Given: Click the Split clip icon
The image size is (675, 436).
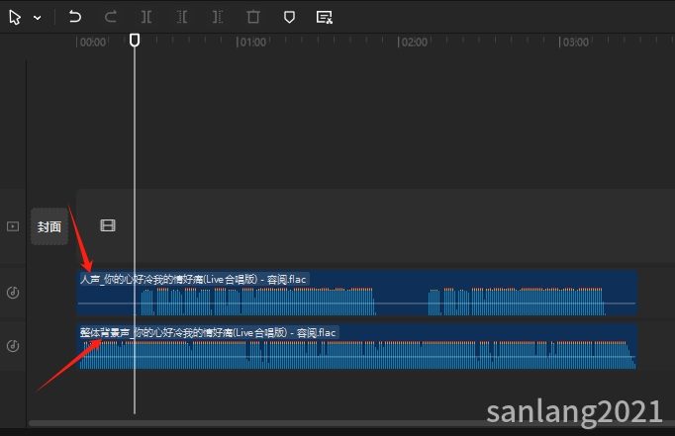Looking at the screenshot, I should [x=146, y=17].
